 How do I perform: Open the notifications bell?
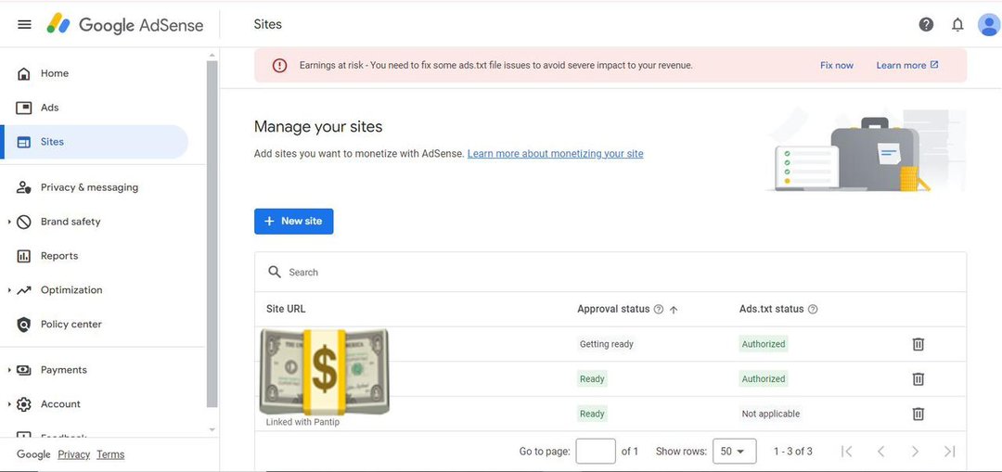tap(957, 25)
